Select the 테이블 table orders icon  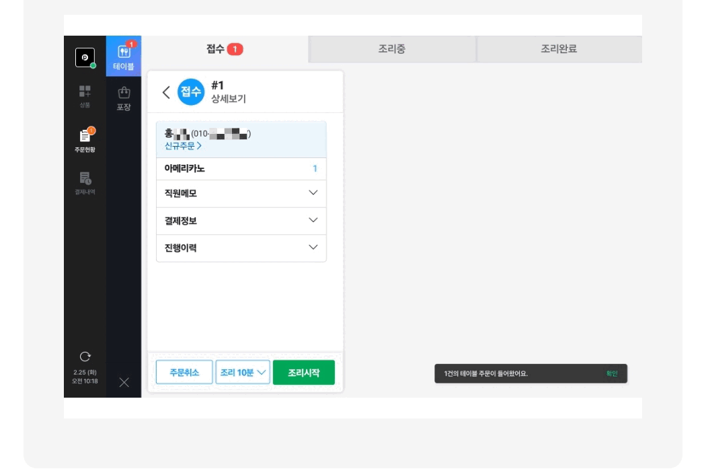[124, 57]
